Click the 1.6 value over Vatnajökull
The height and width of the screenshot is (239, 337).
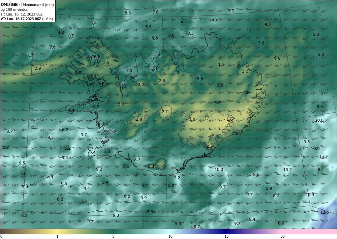pyautogui.click(x=230, y=119)
